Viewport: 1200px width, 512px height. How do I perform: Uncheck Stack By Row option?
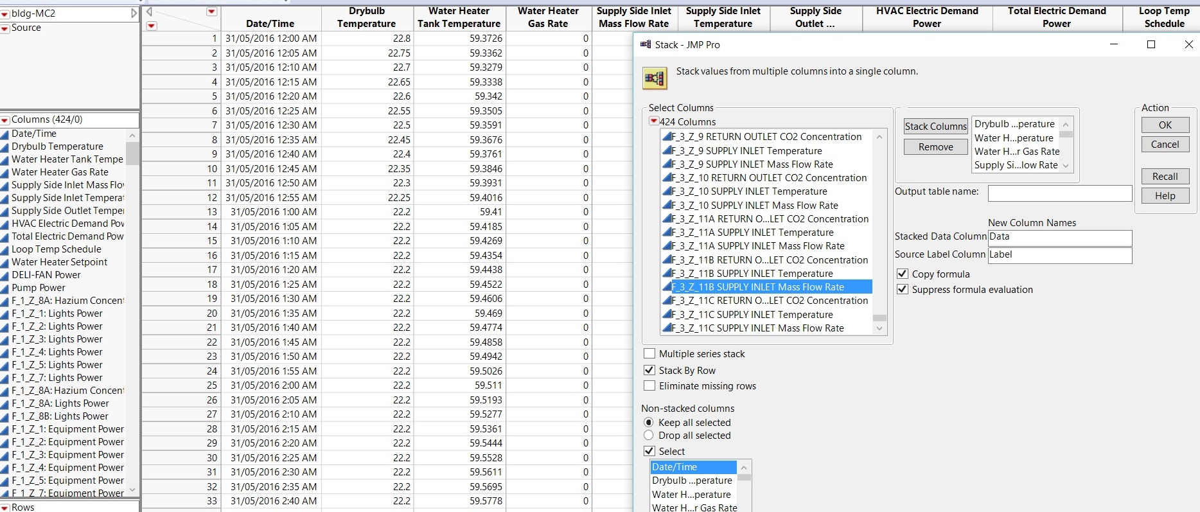pos(649,371)
